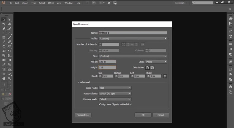Open the Color Mode dropdown
This screenshot has height=128, width=234.
click(115, 88)
